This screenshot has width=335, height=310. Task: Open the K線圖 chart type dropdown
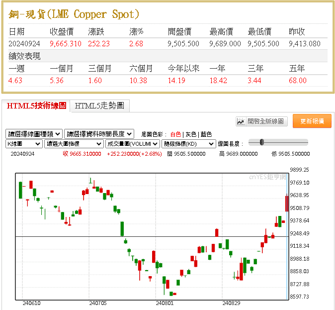pos(24,144)
